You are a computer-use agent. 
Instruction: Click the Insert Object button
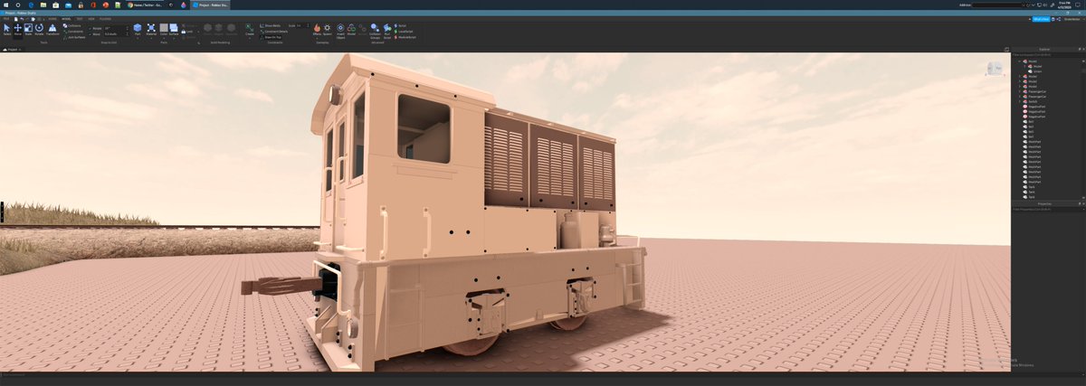pos(340,31)
